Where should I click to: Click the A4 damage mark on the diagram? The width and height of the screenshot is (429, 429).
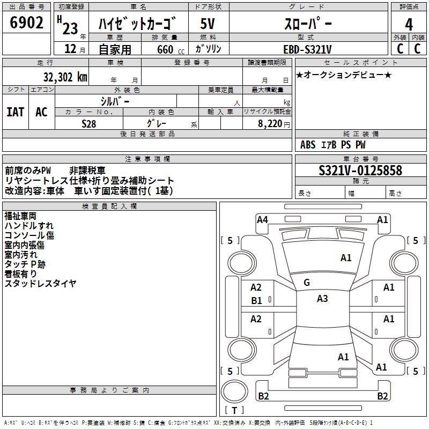tap(262, 220)
